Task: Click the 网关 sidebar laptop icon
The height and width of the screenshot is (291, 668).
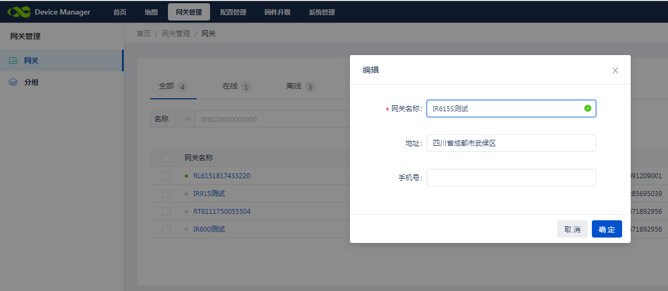Action: [13, 61]
